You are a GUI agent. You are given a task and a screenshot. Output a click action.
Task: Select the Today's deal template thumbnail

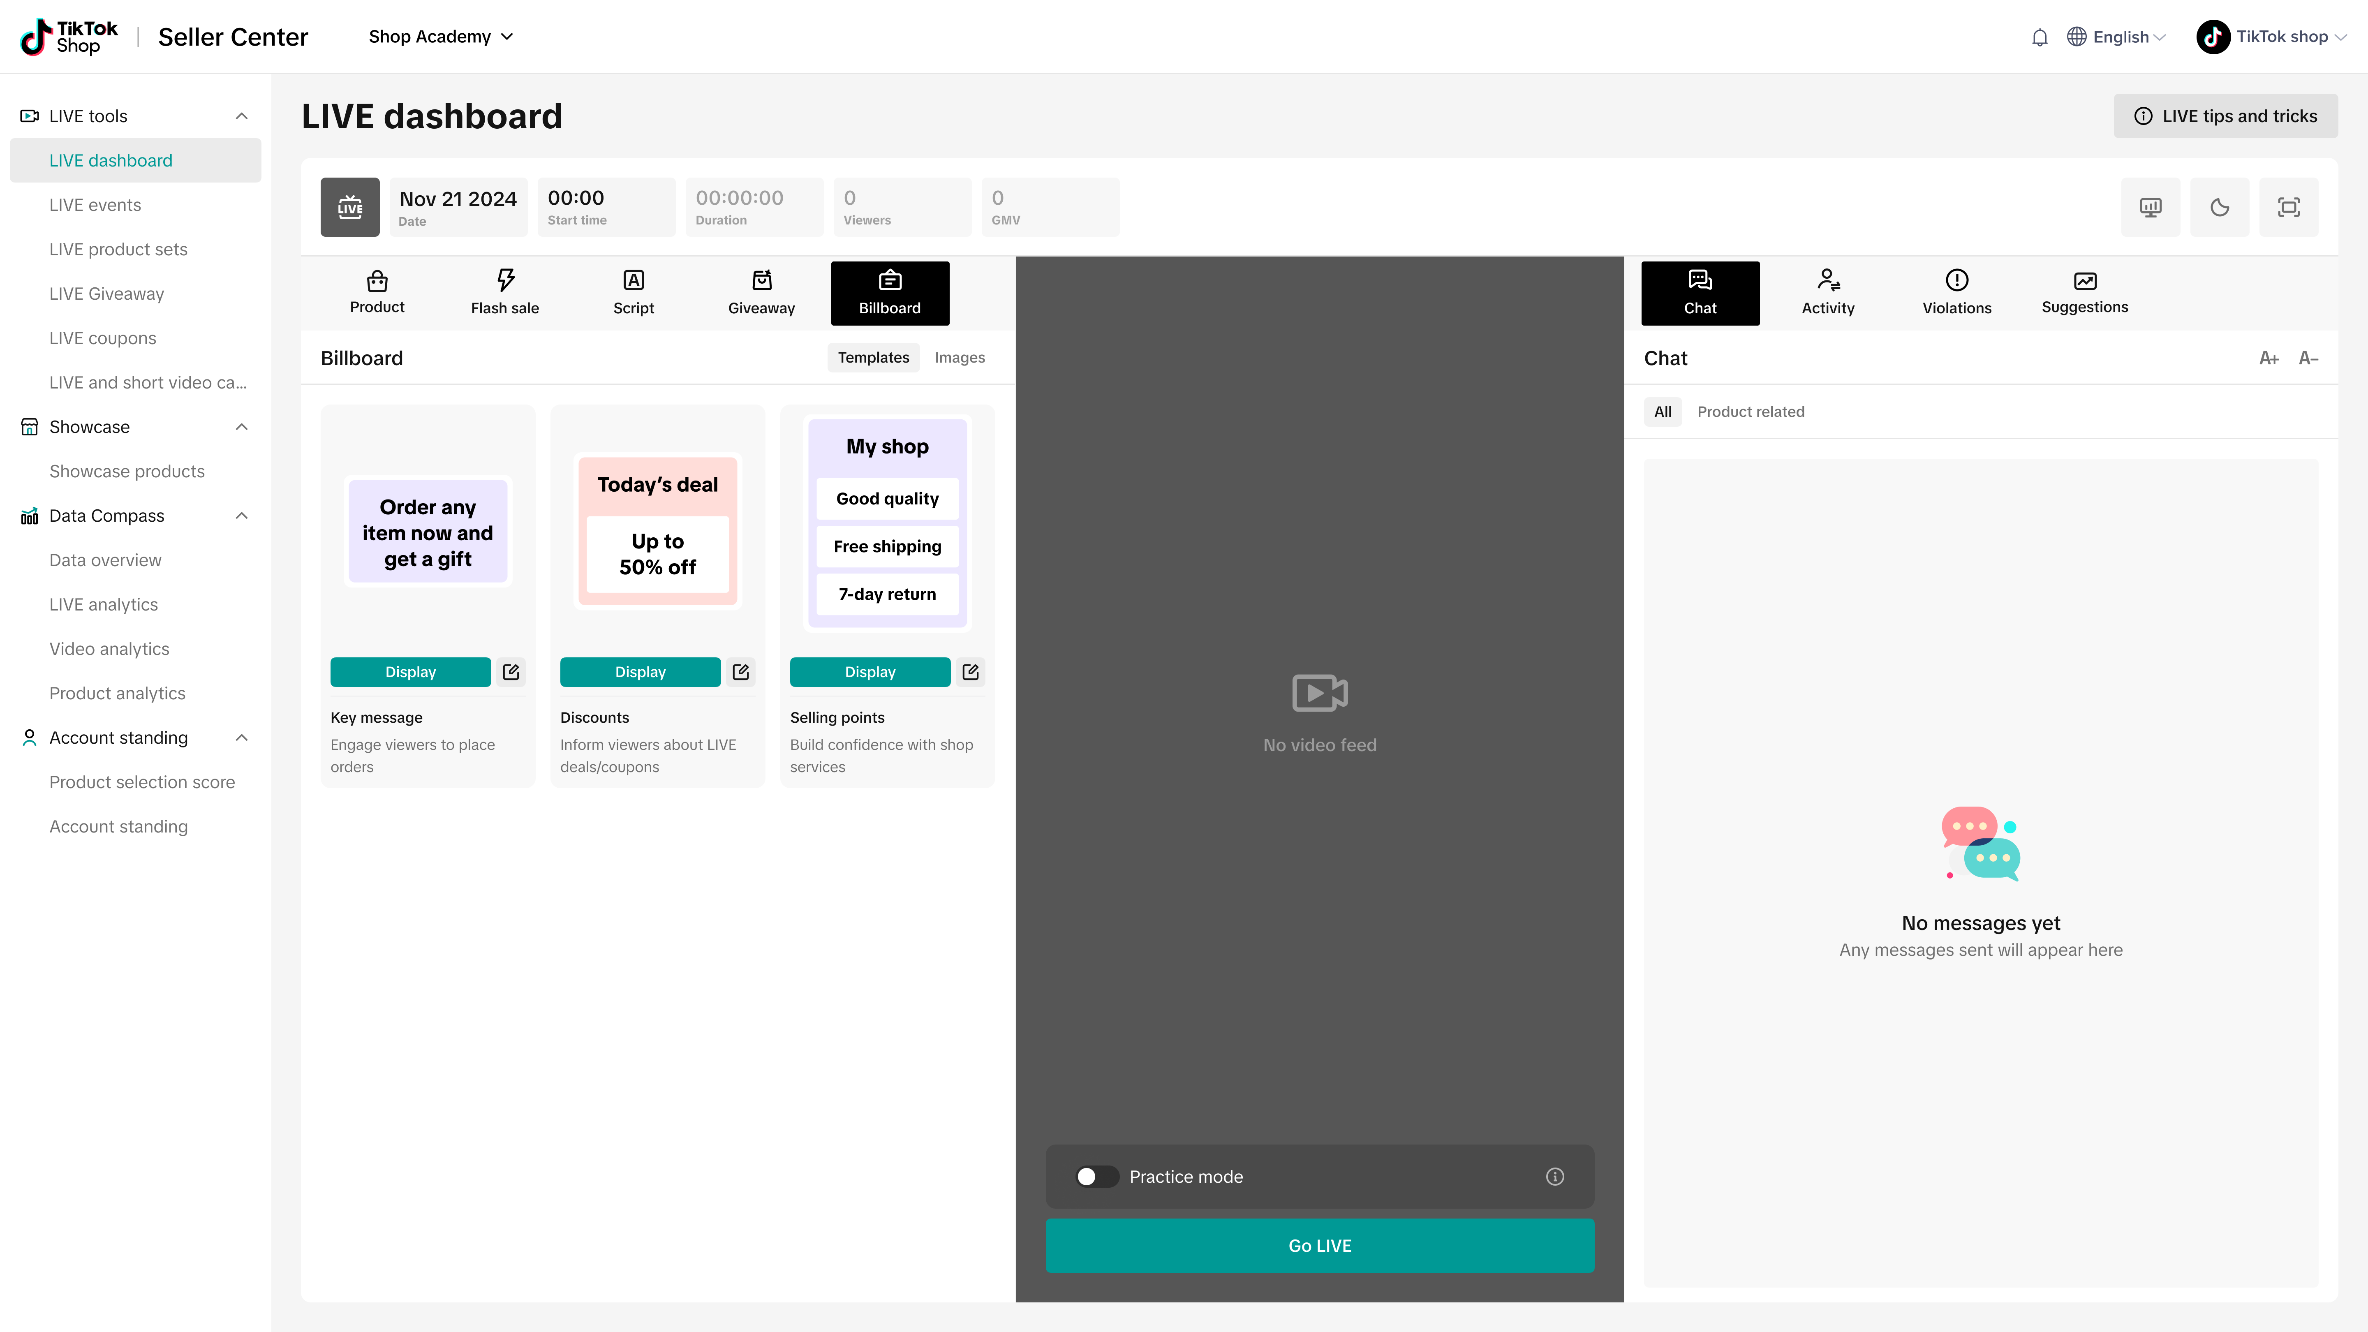click(x=657, y=530)
